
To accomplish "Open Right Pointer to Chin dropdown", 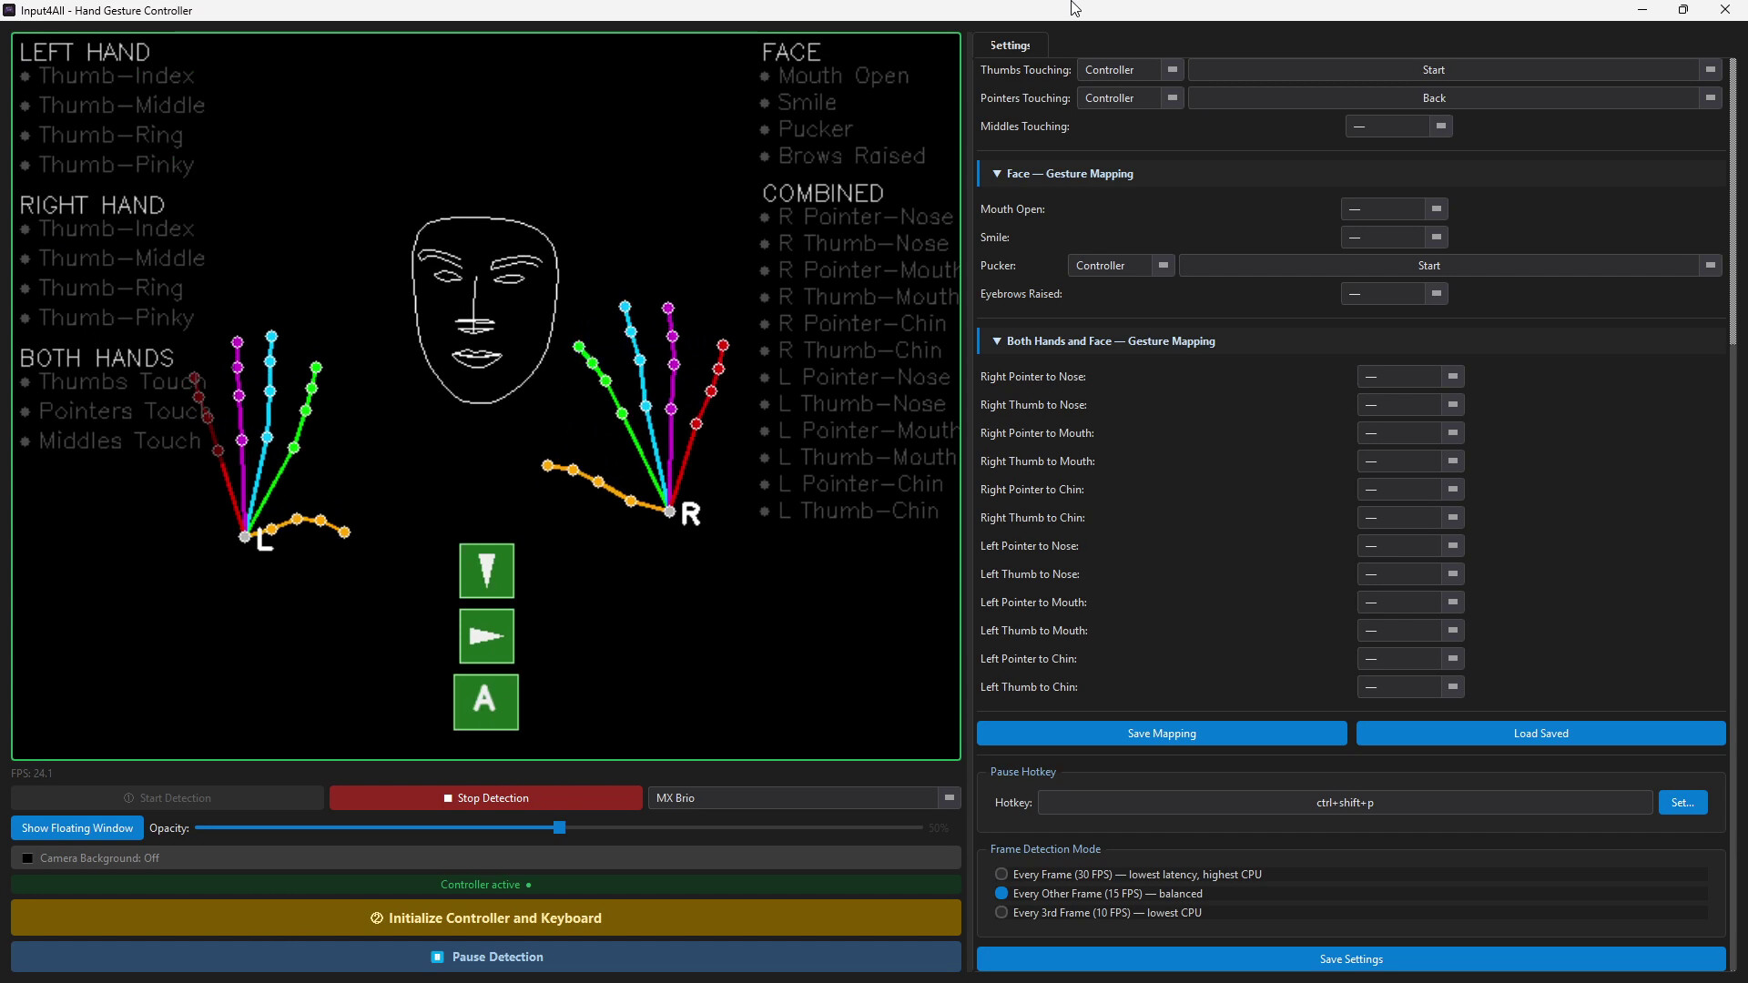I will tap(1410, 490).
